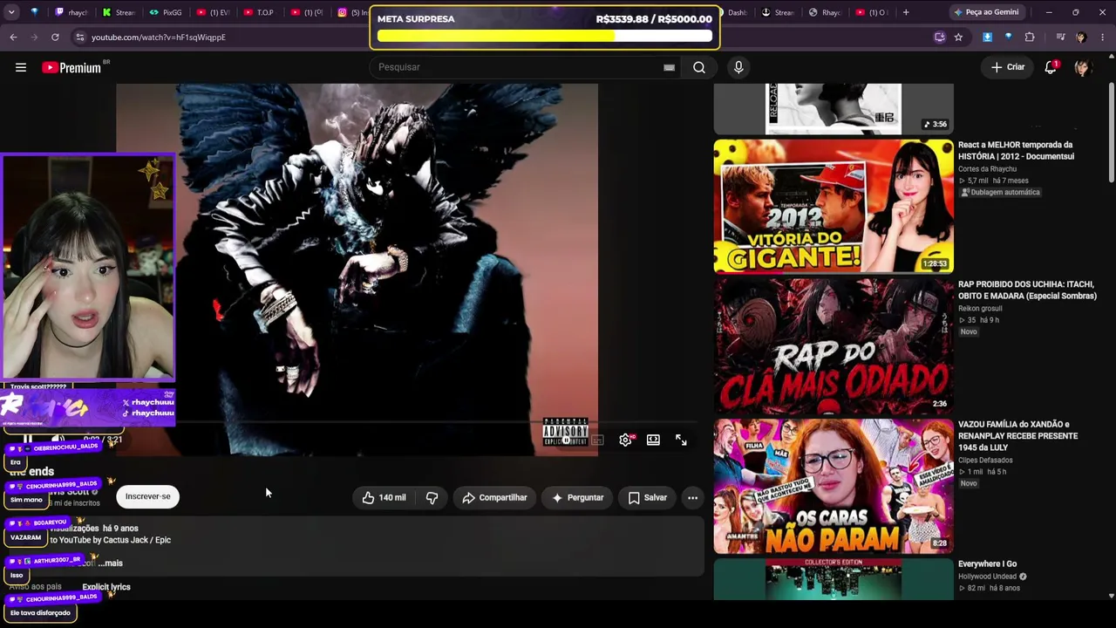Toggle autoplay in the player controls
This screenshot has width=1116, height=628.
point(566,440)
